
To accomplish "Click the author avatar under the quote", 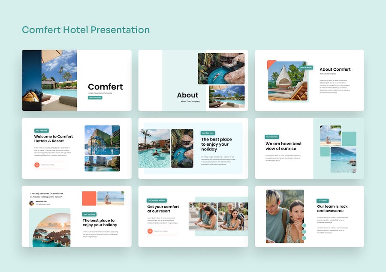I will click(31, 203).
